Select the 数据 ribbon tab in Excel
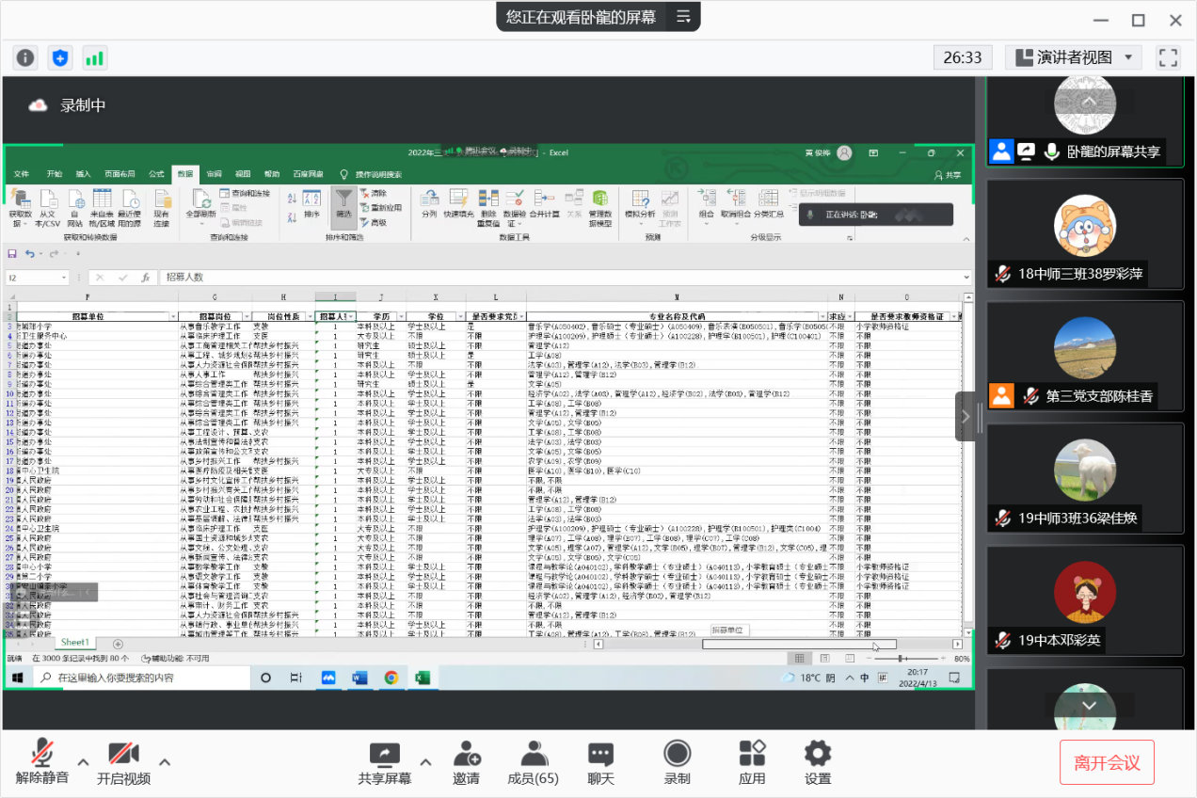Image resolution: width=1197 pixels, height=798 pixels. coord(184,174)
